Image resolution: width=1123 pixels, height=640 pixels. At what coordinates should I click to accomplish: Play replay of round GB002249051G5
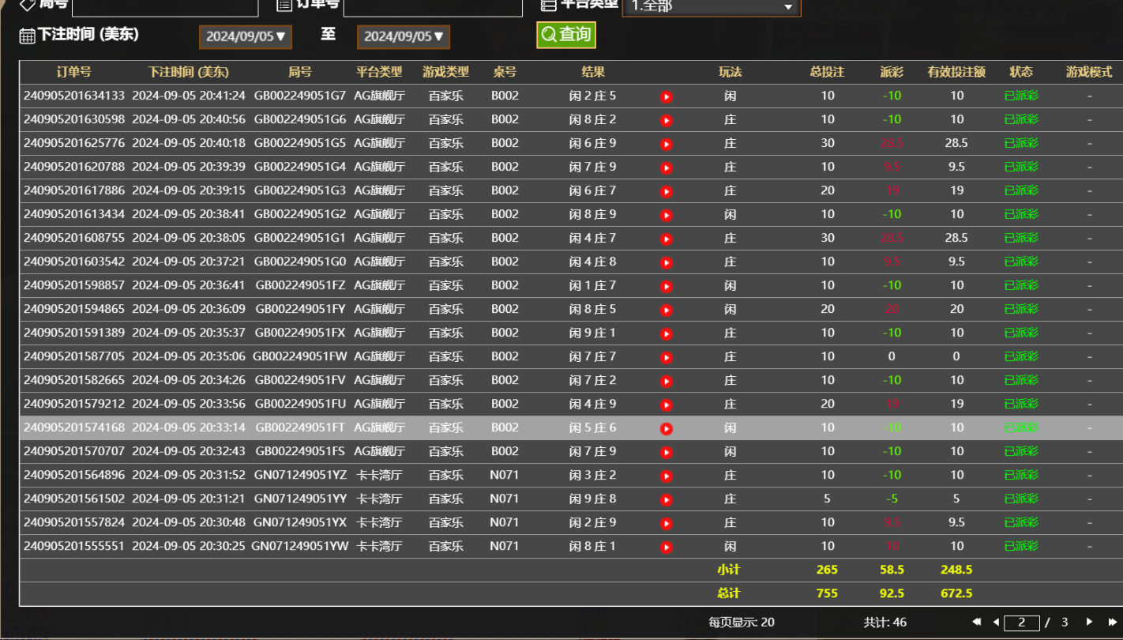pyautogui.click(x=666, y=144)
